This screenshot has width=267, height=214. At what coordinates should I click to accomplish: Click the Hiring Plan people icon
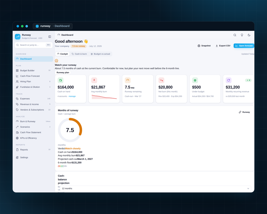[17, 82]
